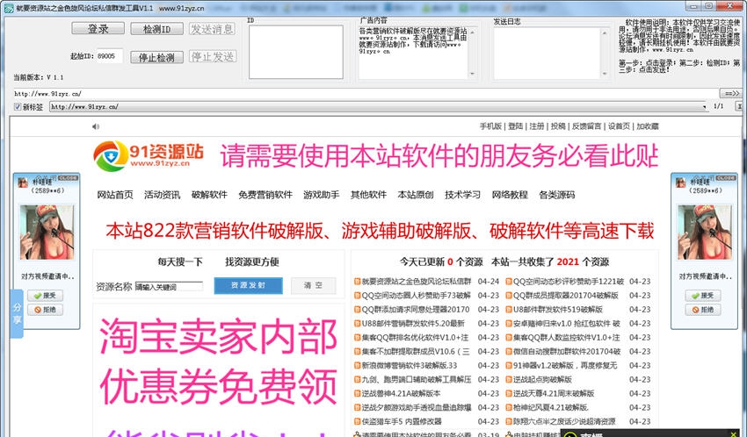This screenshot has height=437, width=747.
Task: Click inside the ID list box
Action: 296,53
